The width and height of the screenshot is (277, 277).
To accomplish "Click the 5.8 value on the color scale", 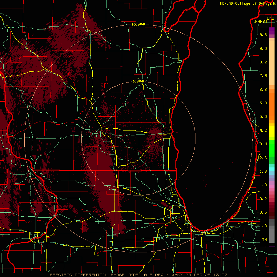I will (263, 103).
